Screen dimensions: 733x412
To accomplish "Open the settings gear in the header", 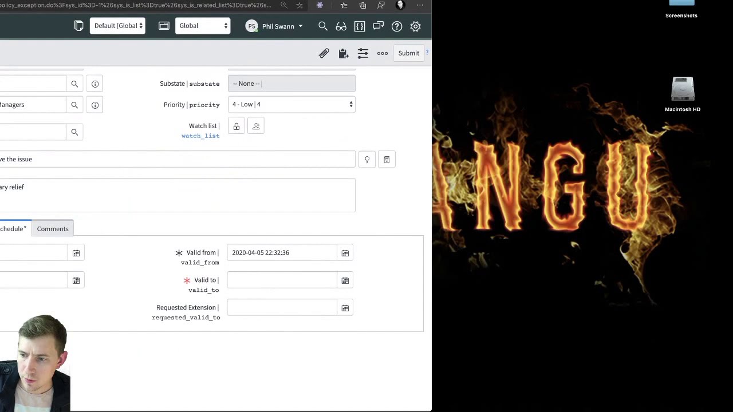I will click(415, 26).
